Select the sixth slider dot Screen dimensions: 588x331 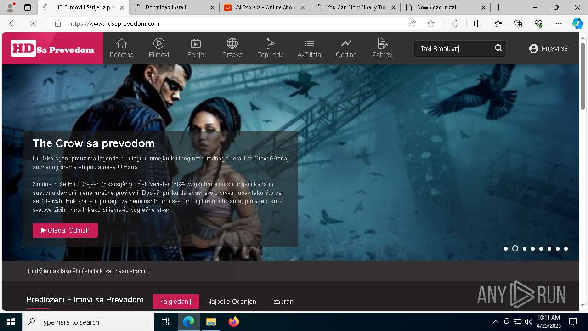[549, 249]
